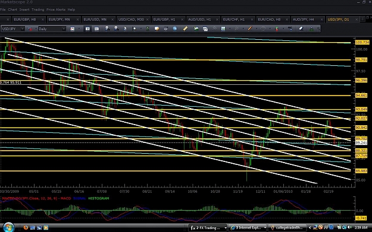Open the Internet Explorer taskbar group
Viewport: 372px width, 232px height.
(248, 228)
